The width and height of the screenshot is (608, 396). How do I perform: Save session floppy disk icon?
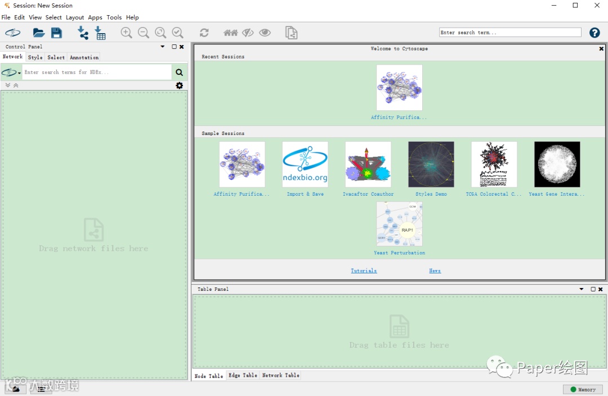pyautogui.click(x=57, y=33)
